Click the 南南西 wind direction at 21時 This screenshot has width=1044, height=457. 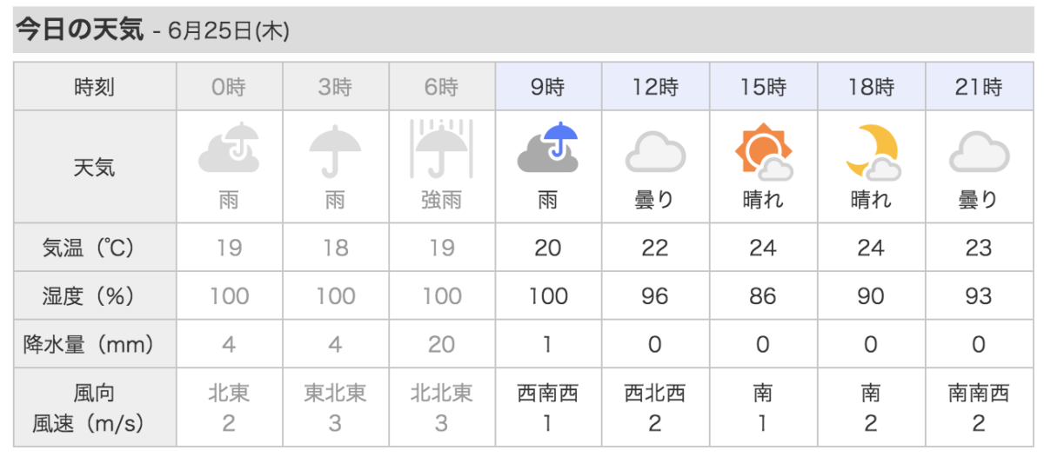pos(979,393)
